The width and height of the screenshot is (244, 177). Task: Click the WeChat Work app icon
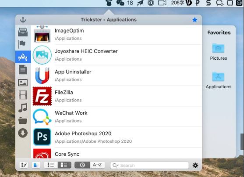tap(42, 117)
